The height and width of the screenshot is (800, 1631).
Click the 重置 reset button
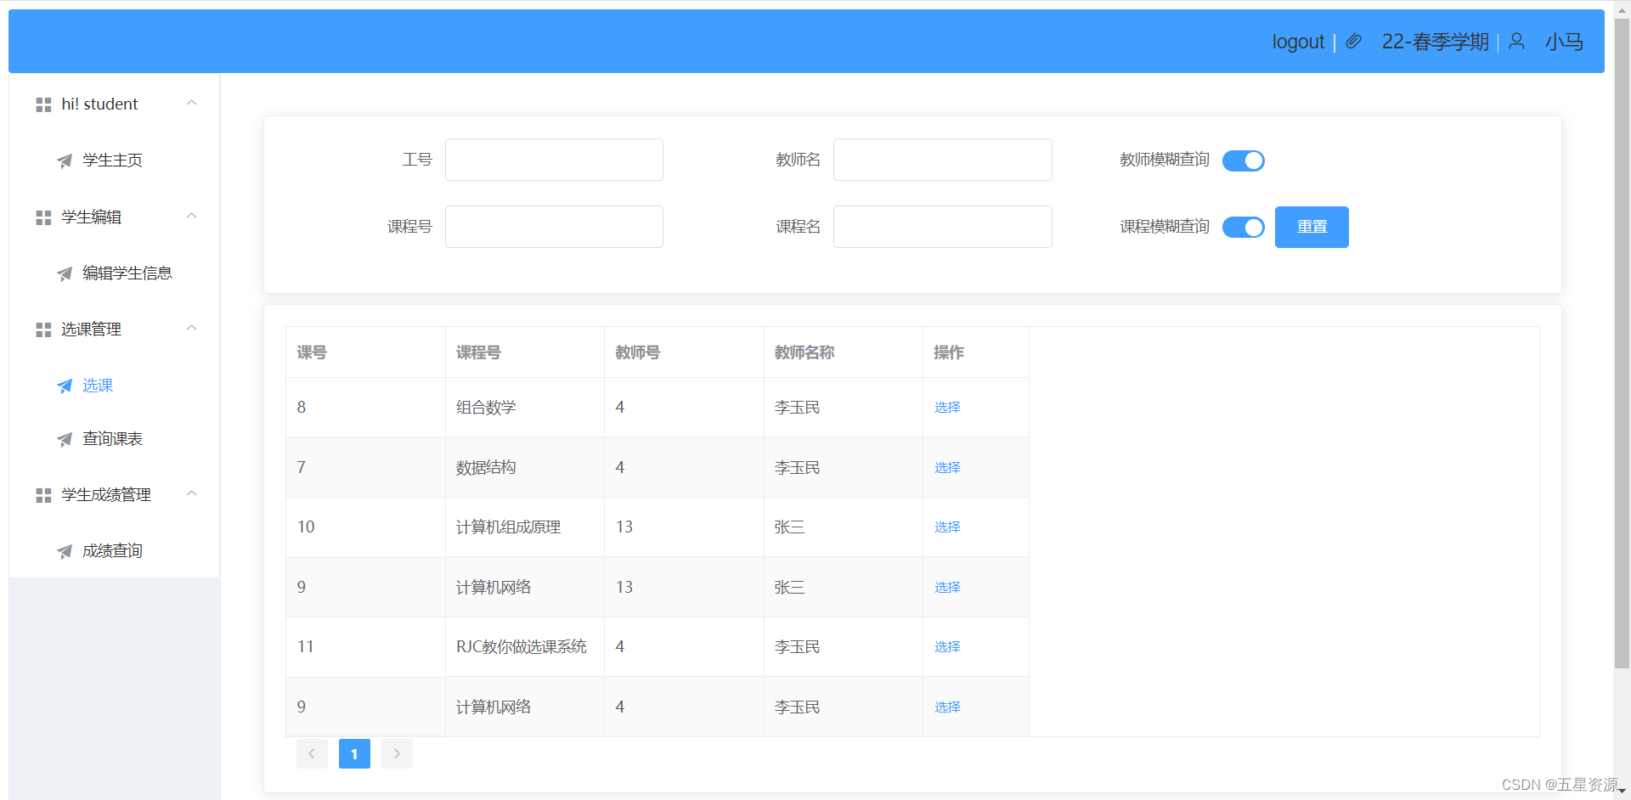coord(1312,227)
